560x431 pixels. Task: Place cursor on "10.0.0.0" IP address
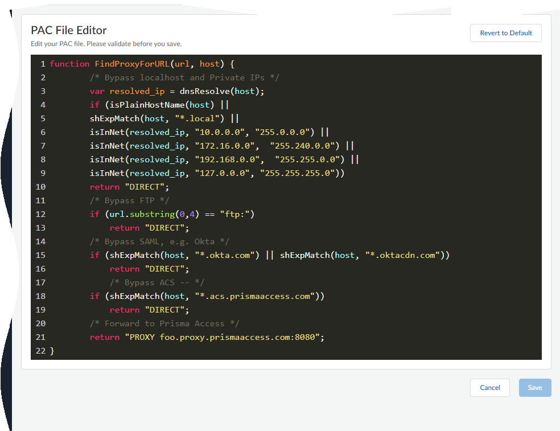[x=220, y=132]
